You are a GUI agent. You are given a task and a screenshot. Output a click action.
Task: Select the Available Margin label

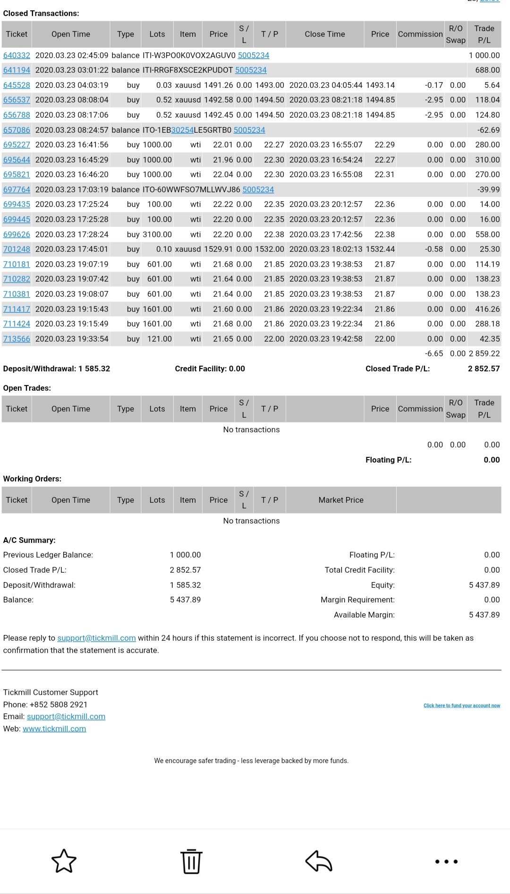364,615
